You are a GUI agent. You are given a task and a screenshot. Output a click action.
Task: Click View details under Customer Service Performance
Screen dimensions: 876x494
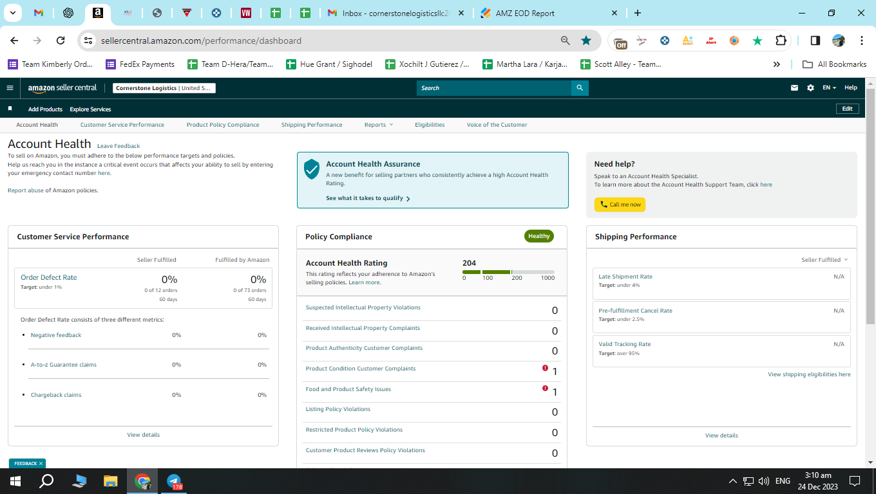coord(143,435)
